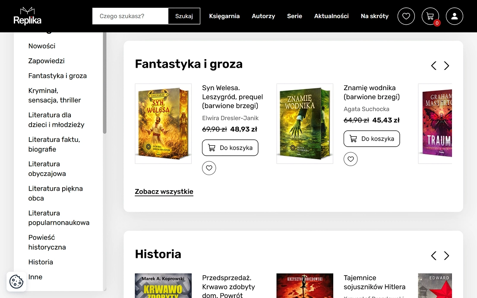Add Syn Welesa to wishlist with heart icon

[x=209, y=168]
